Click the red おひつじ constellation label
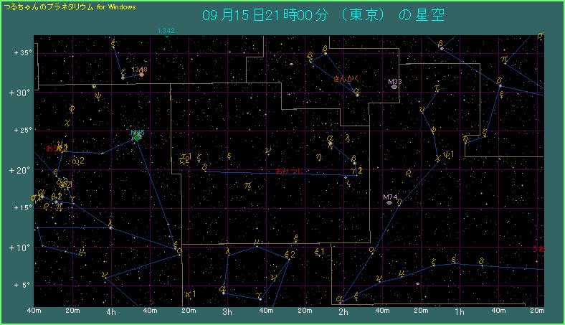 point(289,171)
